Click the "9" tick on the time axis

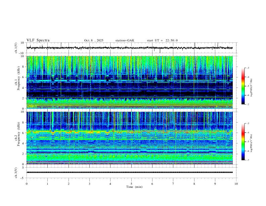[x=215, y=184]
